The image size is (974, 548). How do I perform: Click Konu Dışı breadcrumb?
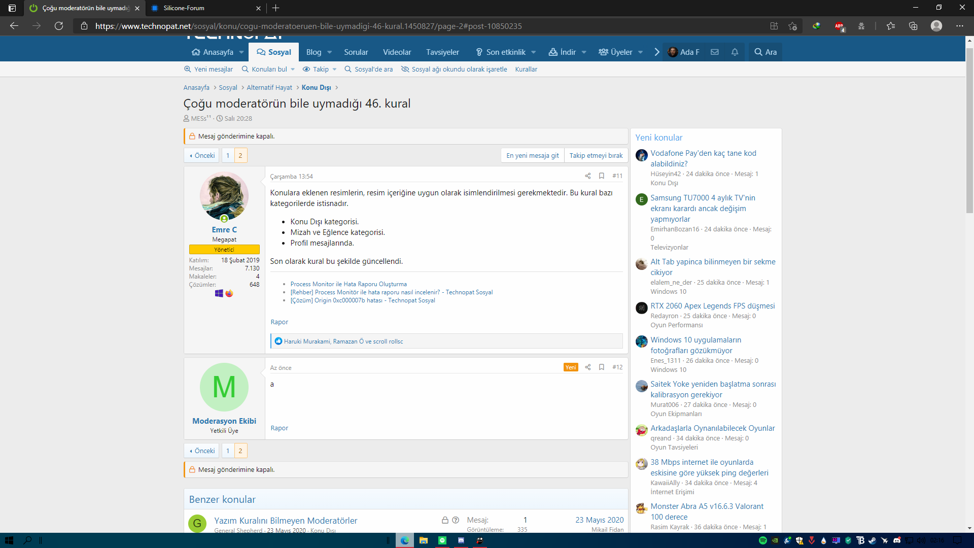click(316, 88)
